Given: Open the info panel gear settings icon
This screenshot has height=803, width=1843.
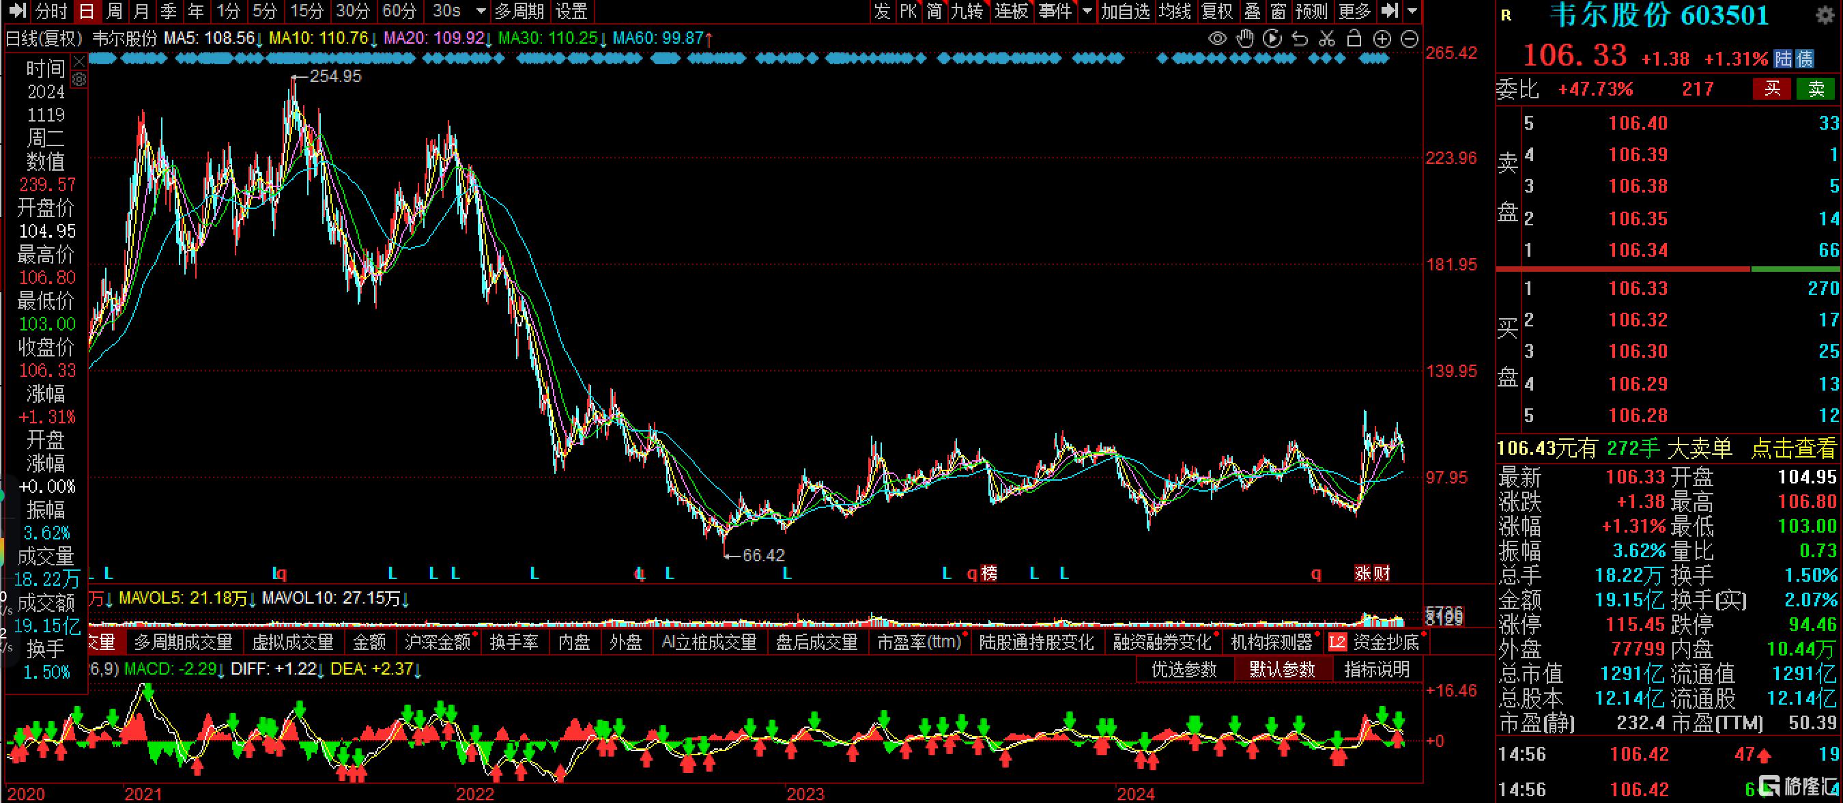Looking at the screenshot, I should tap(79, 79).
